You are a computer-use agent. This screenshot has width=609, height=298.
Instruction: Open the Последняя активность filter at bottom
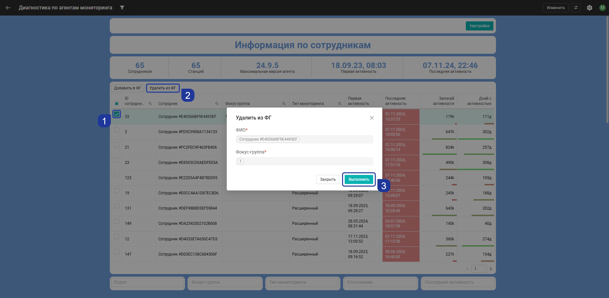click(458, 282)
